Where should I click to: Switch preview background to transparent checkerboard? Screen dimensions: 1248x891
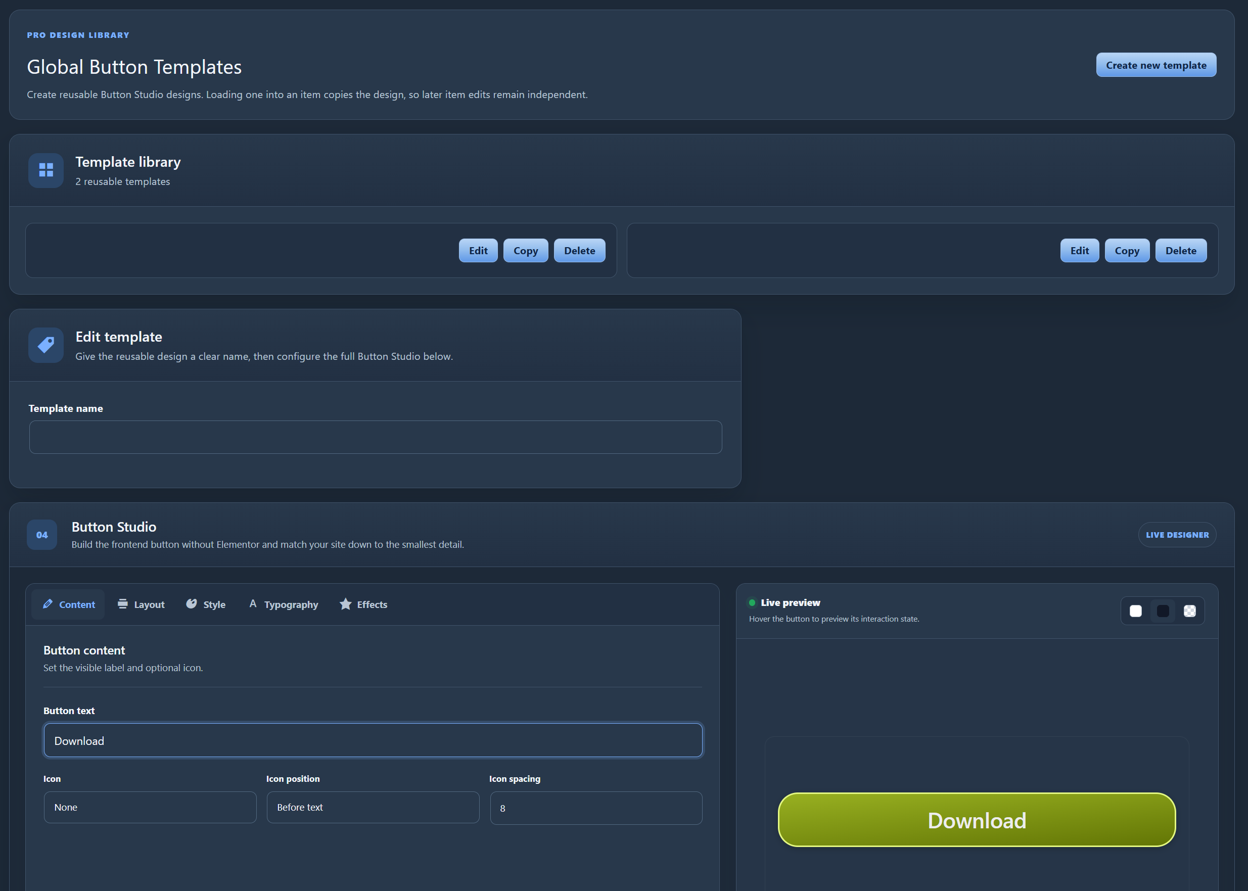[1190, 611]
